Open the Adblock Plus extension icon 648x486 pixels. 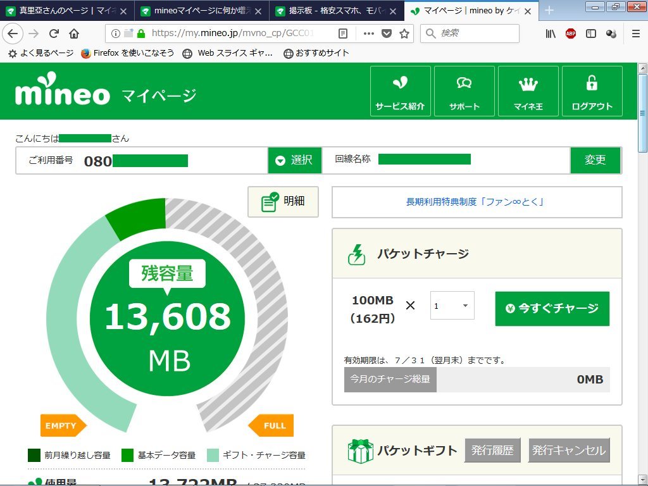coord(570,34)
